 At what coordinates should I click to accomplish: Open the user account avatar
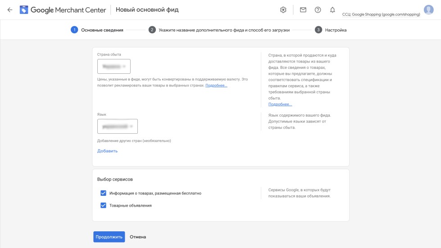point(428,10)
